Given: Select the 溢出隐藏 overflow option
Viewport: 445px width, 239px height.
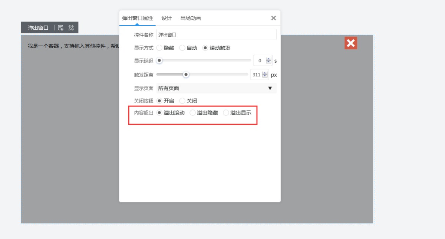Looking at the screenshot, I should pyautogui.click(x=193, y=113).
